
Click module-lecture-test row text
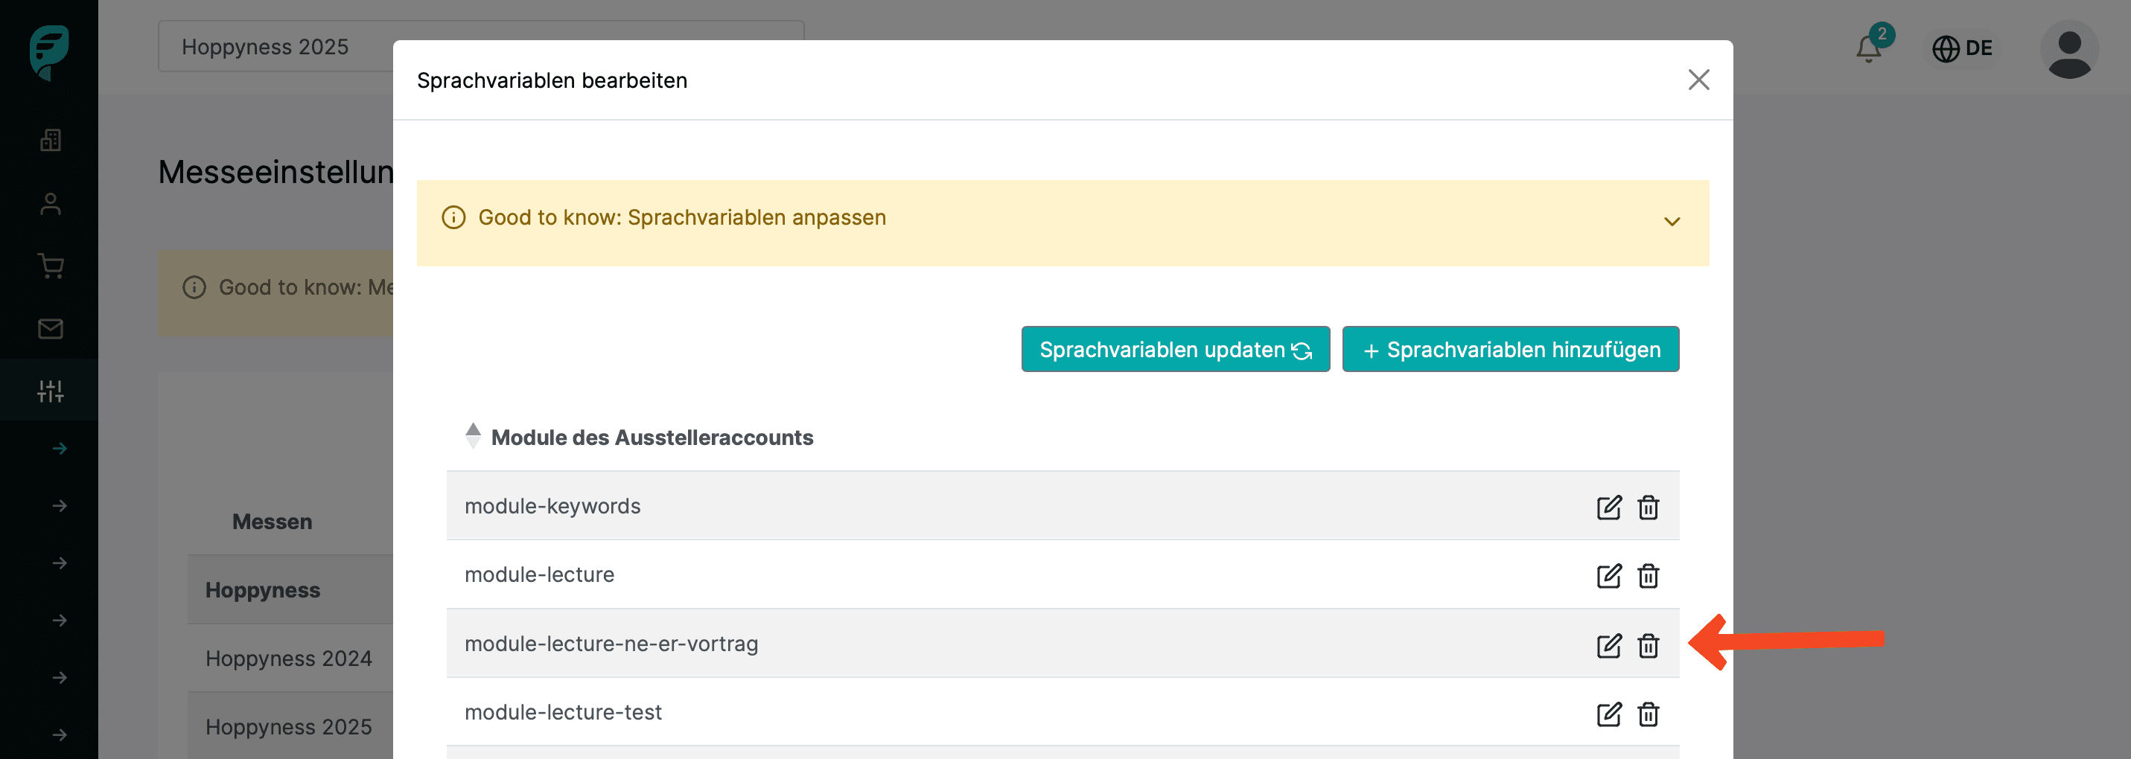(x=562, y=712)
